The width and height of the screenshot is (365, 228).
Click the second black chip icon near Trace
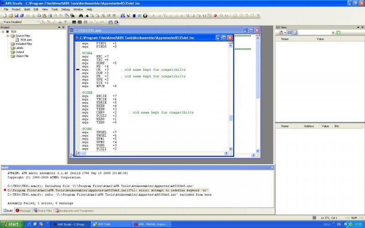79,22
